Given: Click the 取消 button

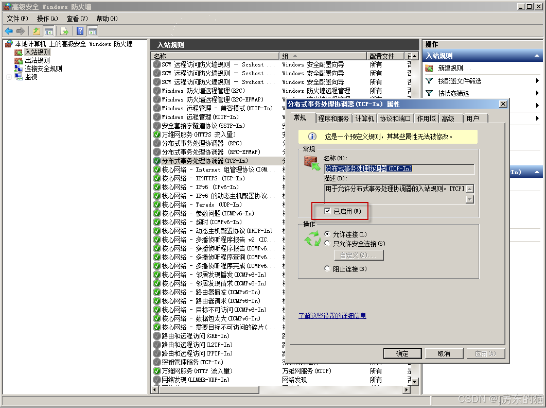Looking at the screenshot, I should (444, 353).
